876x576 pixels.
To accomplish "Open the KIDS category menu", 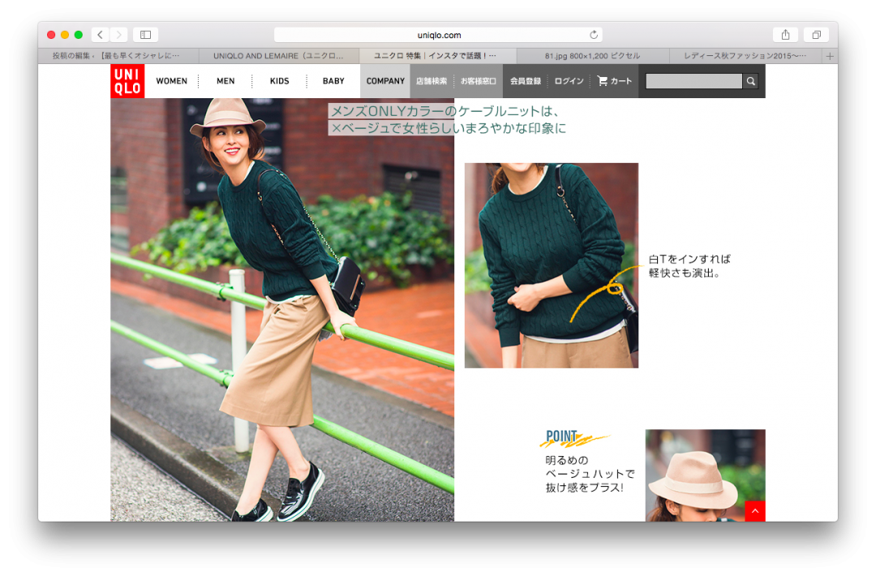I will [x=279, y=81].
